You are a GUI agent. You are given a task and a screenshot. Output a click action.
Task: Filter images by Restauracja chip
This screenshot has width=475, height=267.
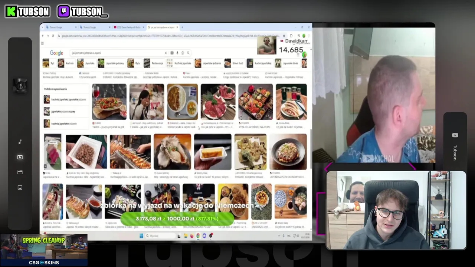[154, 63]
